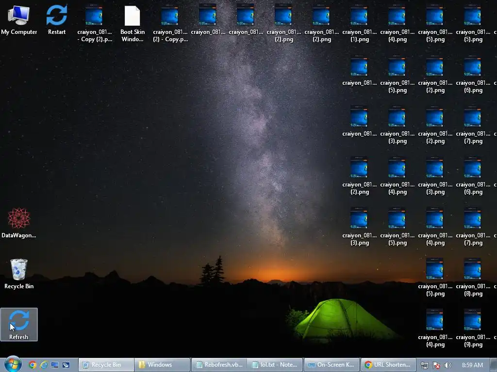Click the 8:59 AM system clock

[472, 365]
